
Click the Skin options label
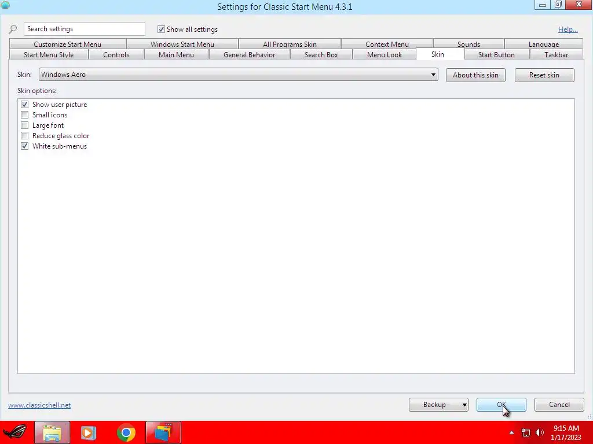(x=37, y=91)
